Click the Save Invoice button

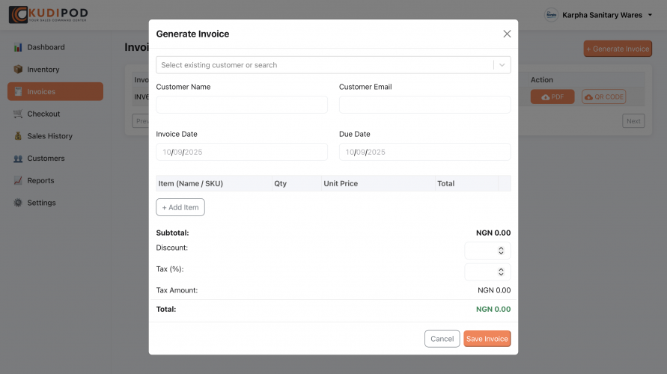(x=487, y=339)
